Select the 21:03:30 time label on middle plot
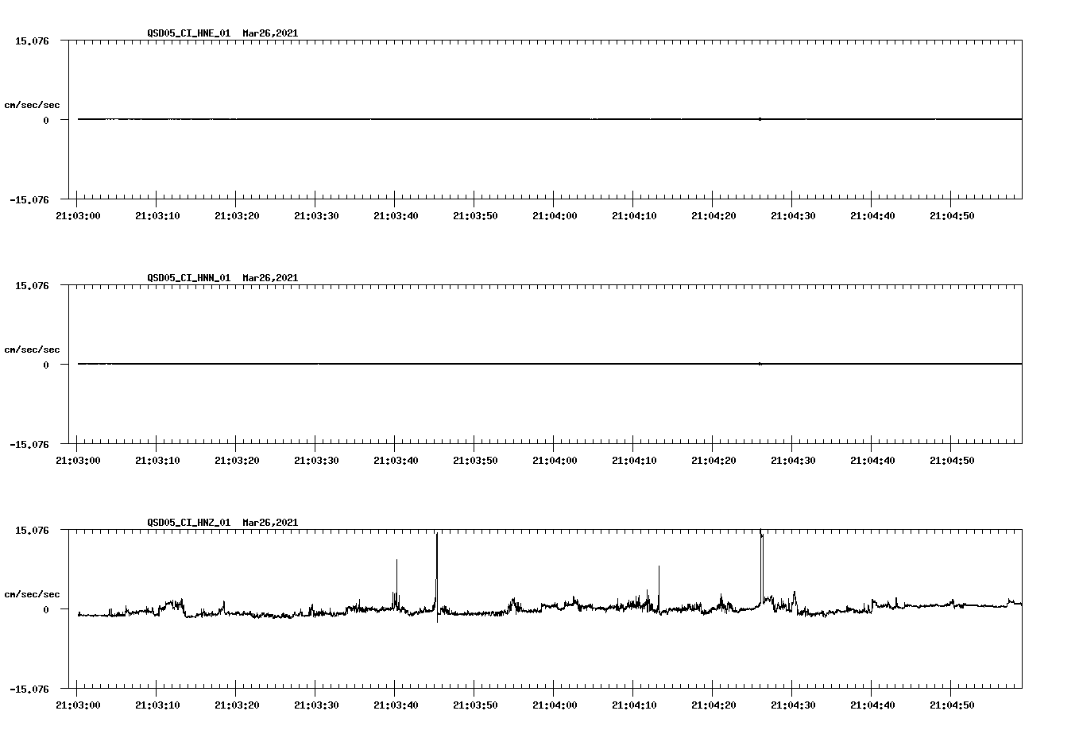 [317, 459]
